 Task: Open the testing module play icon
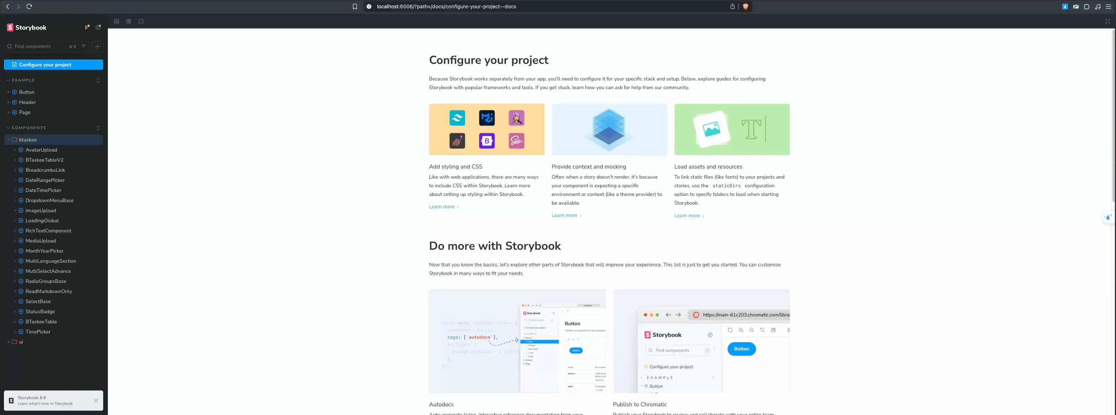[x=87, y=27]
